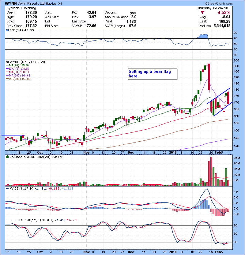Click the EPS value 3.97
The width and height of the screenshot is (245, 255).
click(x=92, y=17)
